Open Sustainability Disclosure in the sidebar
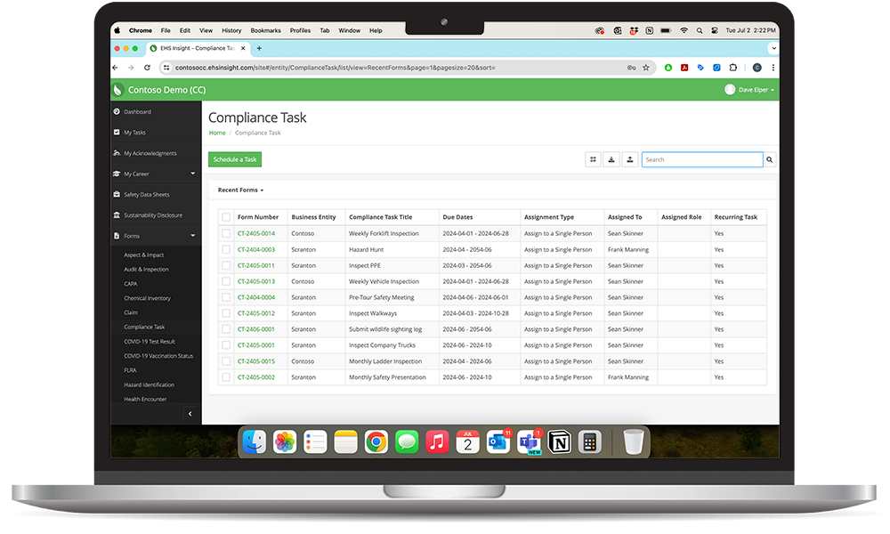The height and width of the screenshot is (534, 890). [x=153, y=214]
